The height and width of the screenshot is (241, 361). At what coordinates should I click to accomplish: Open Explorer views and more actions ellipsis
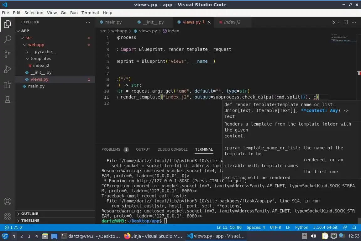coord(88,22)
